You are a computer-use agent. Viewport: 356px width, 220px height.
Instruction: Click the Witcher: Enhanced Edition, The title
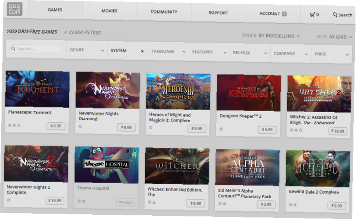coord(175,192)
